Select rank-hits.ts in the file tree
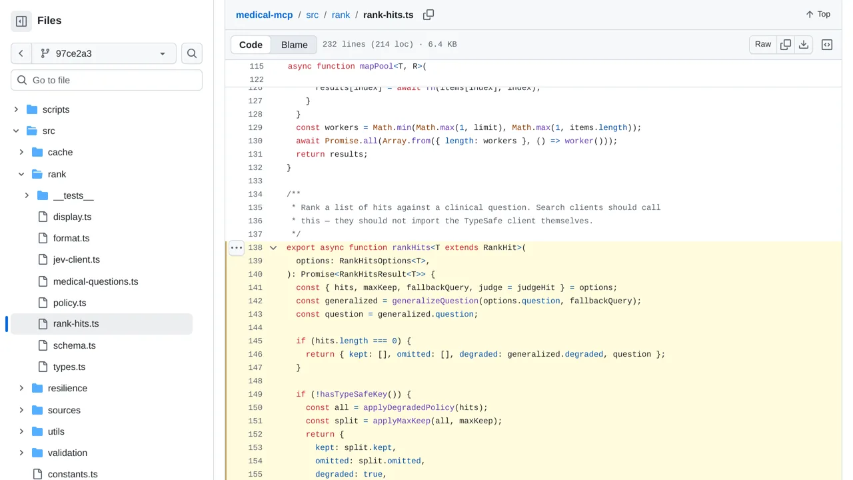Screen dimensions: 853x480 (102, 324)
